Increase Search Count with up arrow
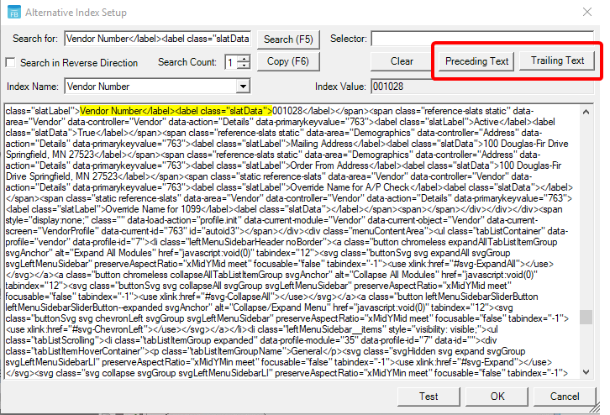Screen dimensions: 610x415 point(244,58)
